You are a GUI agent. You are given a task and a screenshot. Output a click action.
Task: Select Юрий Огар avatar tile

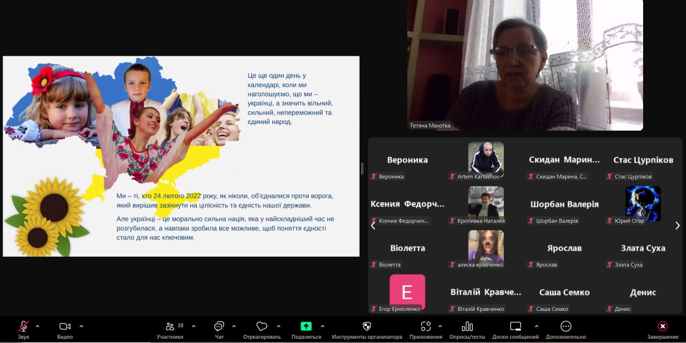click(x=643, y=204)
